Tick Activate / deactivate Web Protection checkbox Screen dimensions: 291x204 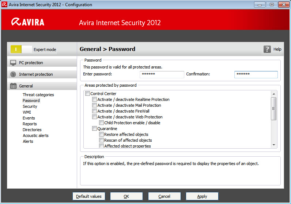pyautogui.click(x=94, y=117)
